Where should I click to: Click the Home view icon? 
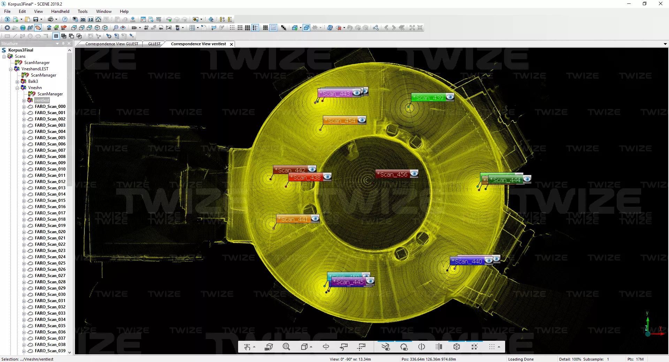tap(98, 19)
